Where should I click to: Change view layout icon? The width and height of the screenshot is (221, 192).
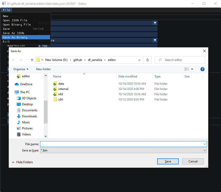[x=187, y=69]
